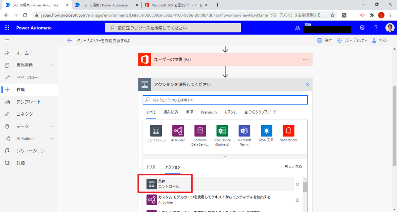Open the user account avatar
397x212 pixels.
390,28
